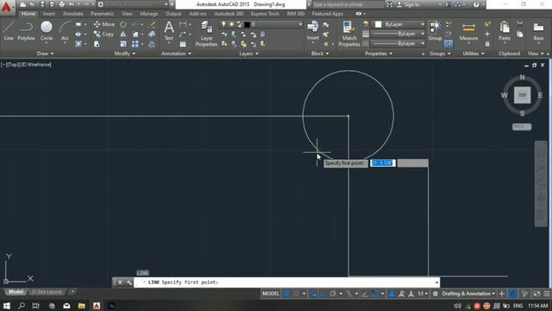This screenshot has height=311, width=552.
Task: Select the Polyline tool
Action: [x=26, y=30]
